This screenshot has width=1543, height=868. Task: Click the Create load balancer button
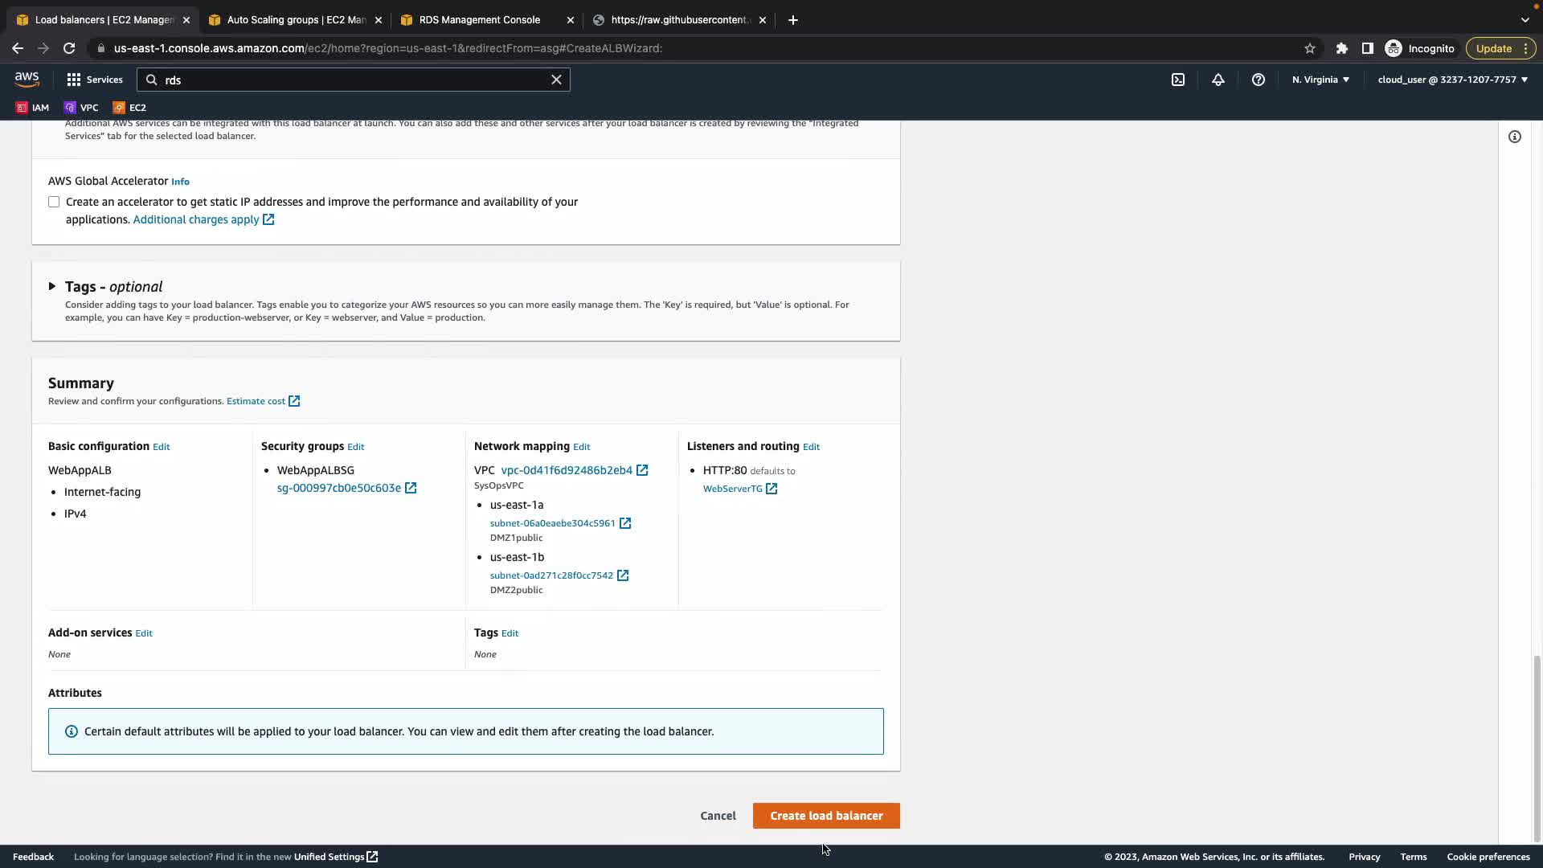point(826,816)
